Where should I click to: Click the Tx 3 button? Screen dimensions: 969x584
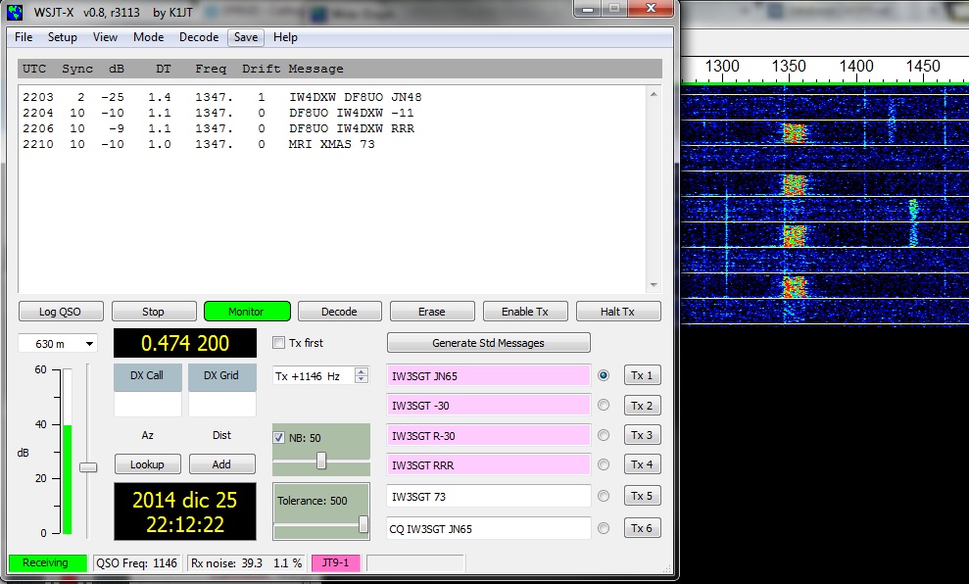point(642,435)
